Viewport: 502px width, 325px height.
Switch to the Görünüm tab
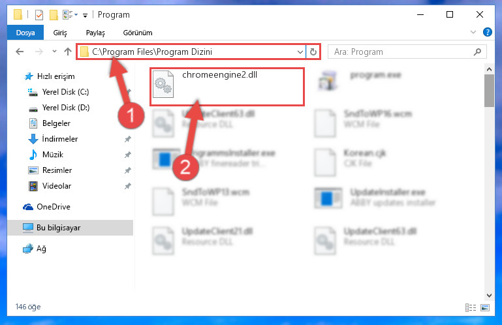[138, 33]
